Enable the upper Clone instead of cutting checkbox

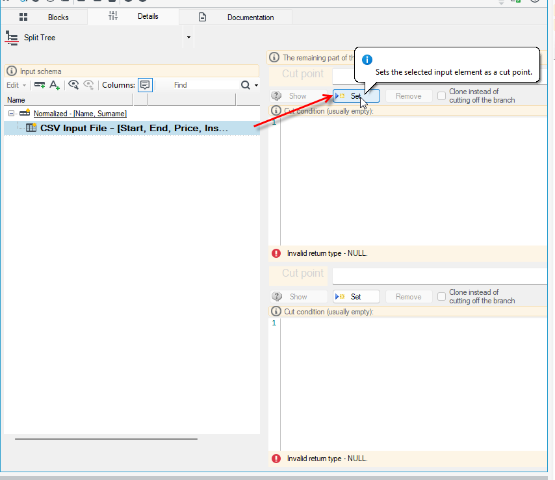(x=441, y=96)
